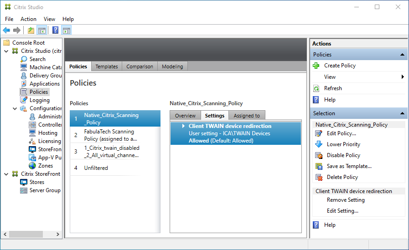Open the Help menu in menu bar
The height and width of the screenshot is (250, 409).
(68, 19)
